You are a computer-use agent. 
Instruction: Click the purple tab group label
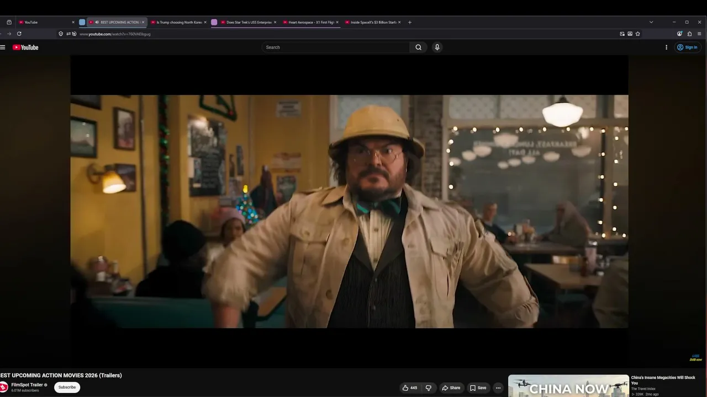pos(214,22)
